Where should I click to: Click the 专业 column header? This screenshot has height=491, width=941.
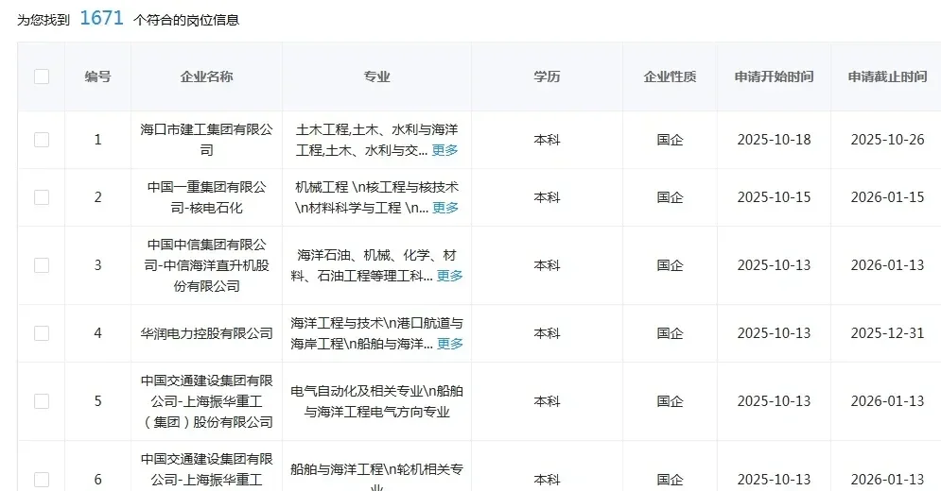[377, 76]
